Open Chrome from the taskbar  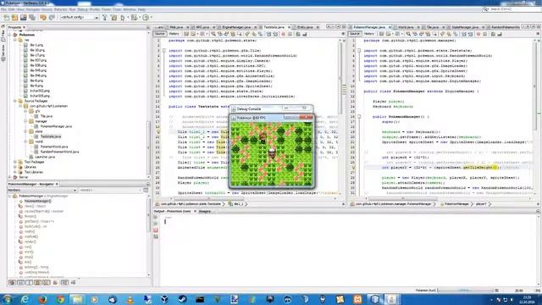(60, 299)
